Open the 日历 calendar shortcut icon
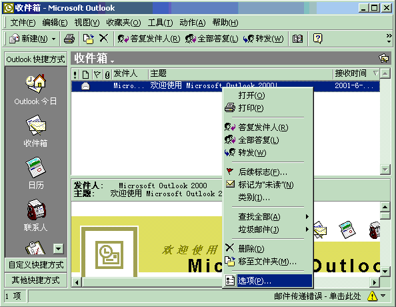 point(35,167)
